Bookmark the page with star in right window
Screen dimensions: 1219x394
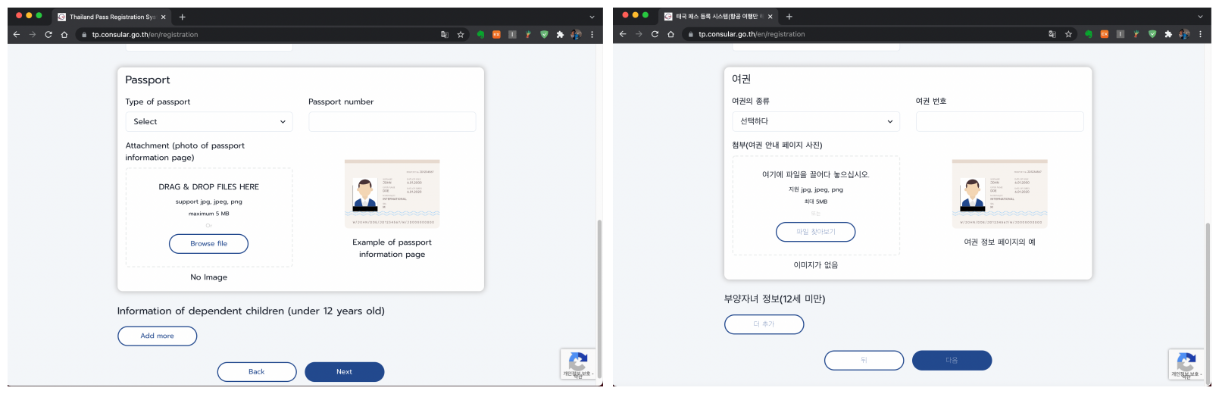[1068, 34]
